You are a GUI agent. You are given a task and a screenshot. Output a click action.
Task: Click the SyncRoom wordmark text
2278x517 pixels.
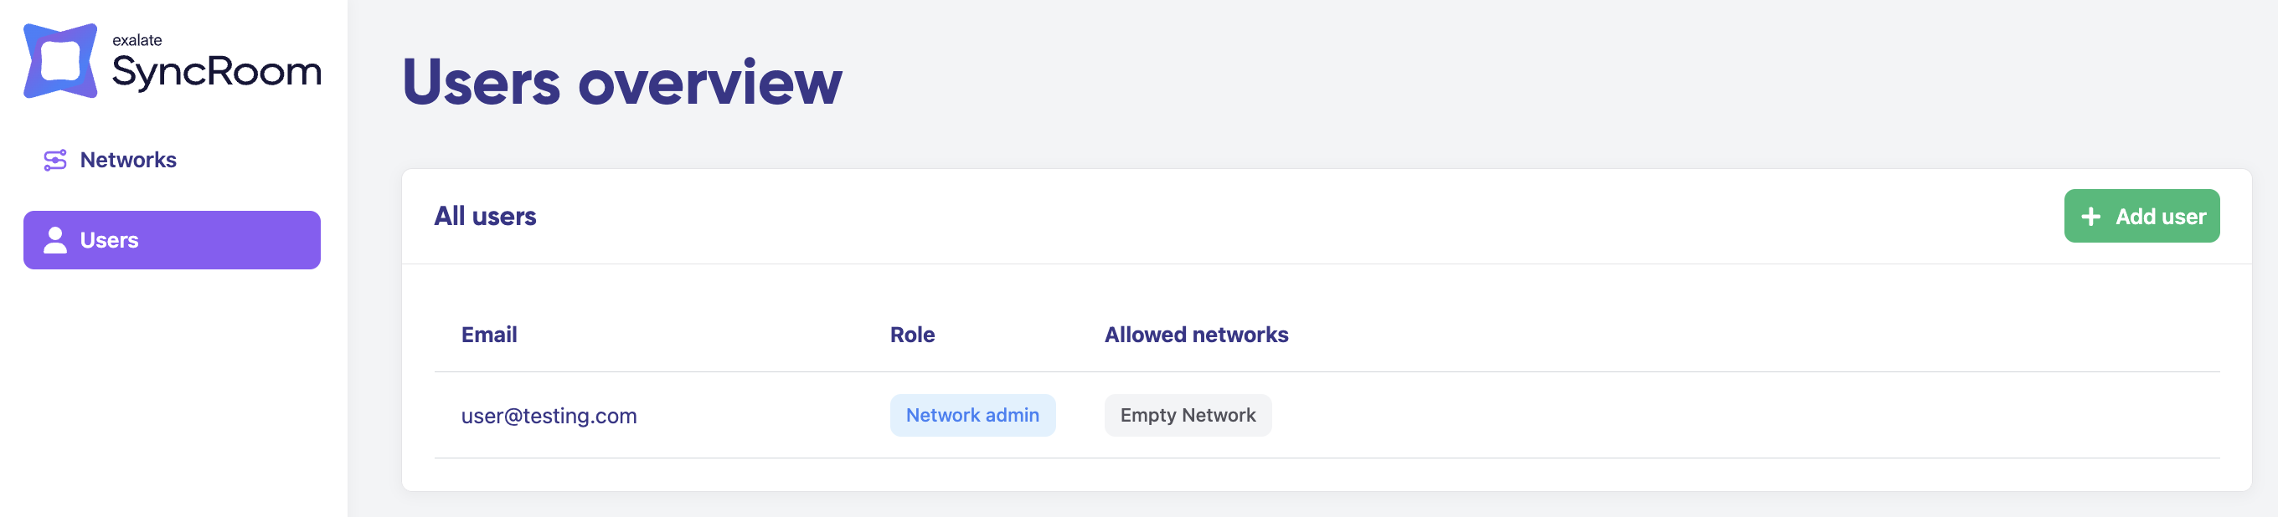(217, 73)
